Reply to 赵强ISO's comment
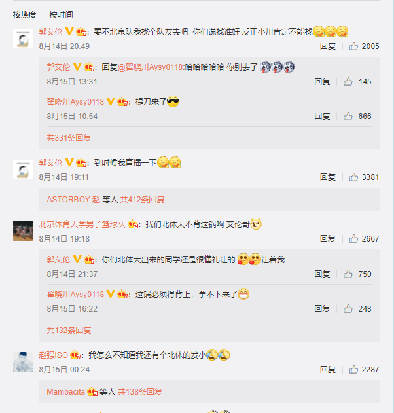Screen dimensions: 394x413 pyautogui.click(x=328, y=370)
